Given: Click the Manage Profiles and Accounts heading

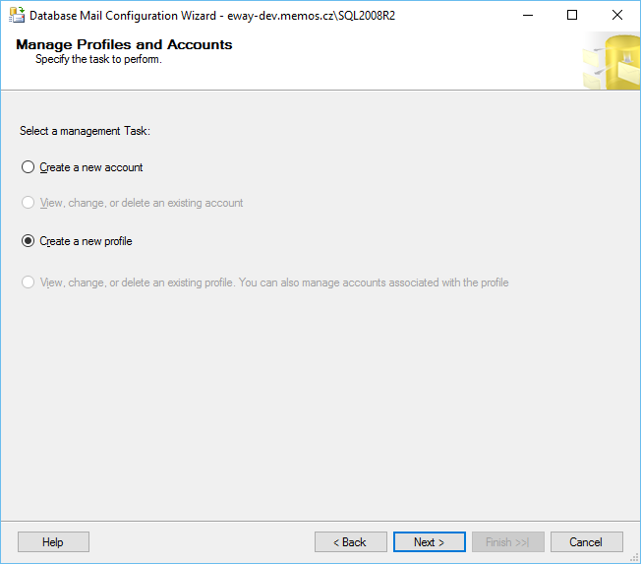Looking at the screenshot, I should (124, 44).
